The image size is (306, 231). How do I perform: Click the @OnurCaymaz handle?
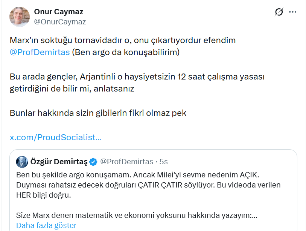point(60,22)
